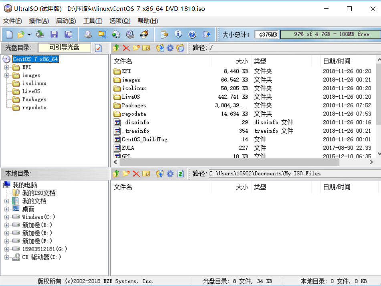Sort disc files by 类型 column header
This screenshot has width=381, height=286.
click(x=281, y=61)
